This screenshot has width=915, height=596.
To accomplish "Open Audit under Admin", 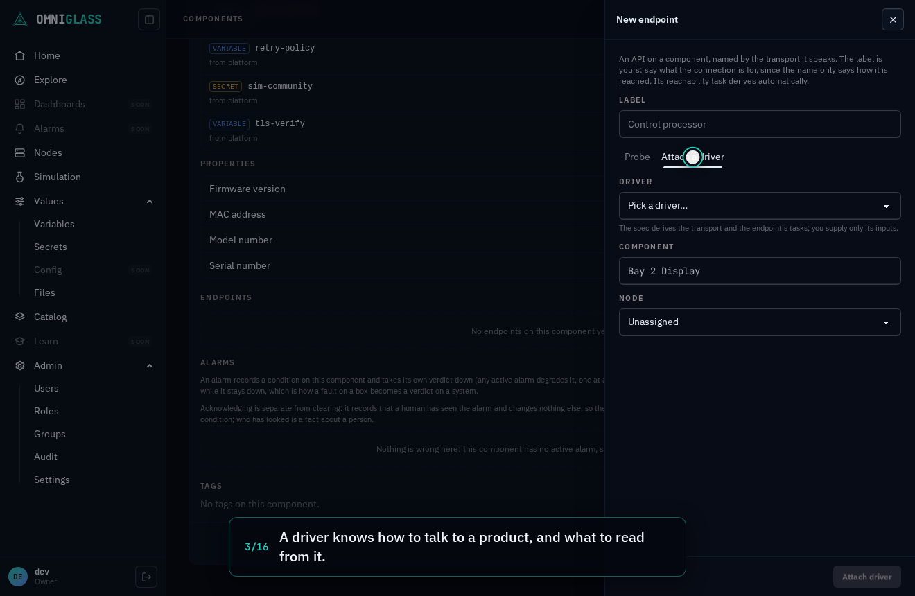I will [x=46, y=457].
